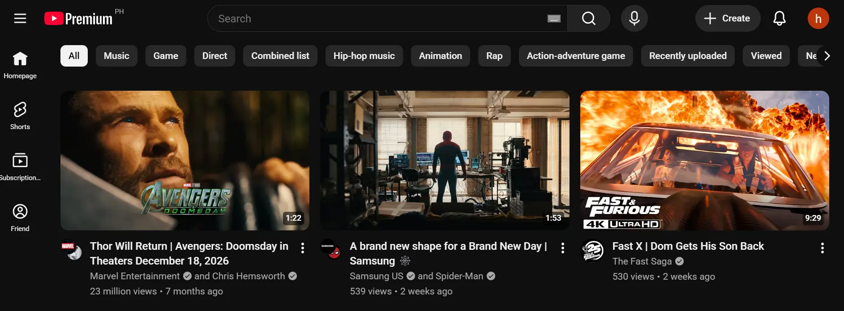Open Subscriptions in sidebar

(20, 167)
